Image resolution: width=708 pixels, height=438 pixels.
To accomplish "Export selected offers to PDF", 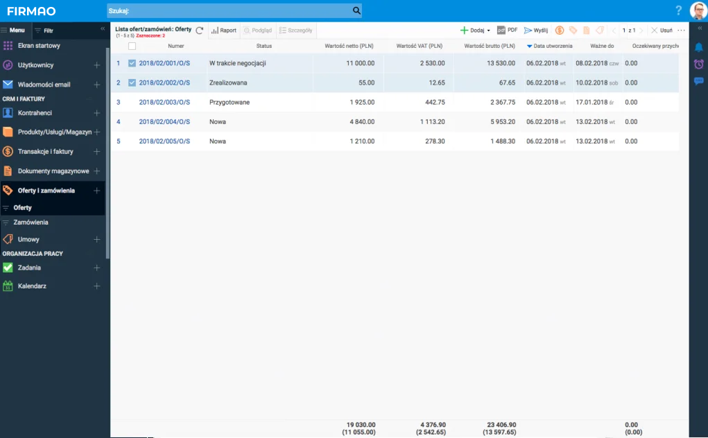I will pyautogui.click(x=507, y=30).
